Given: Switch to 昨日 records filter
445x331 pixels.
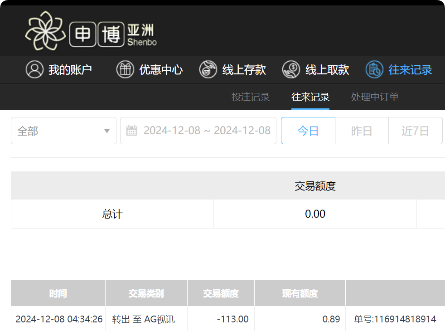Looking at the screenshot, I should coord(362,130).
